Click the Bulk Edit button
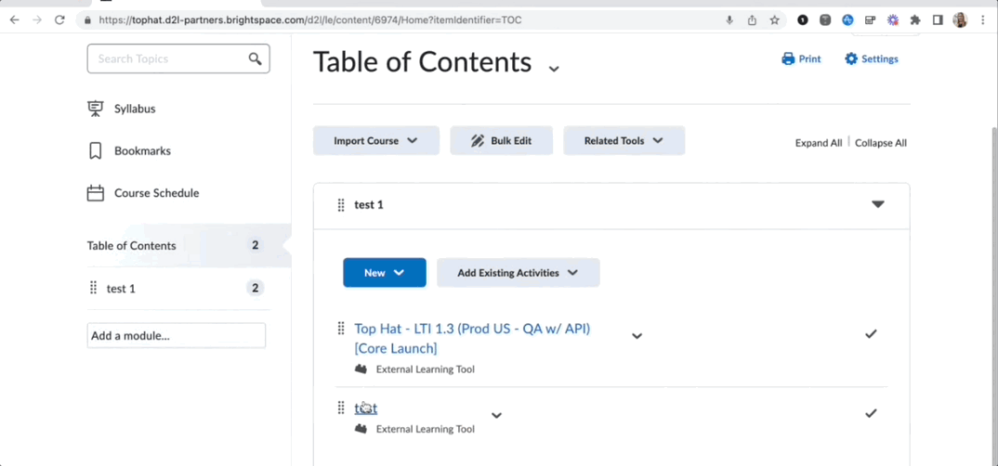 click(502, 140)
